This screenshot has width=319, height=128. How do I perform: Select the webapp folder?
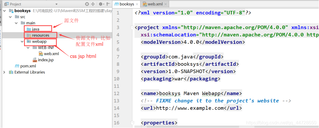[37, 42]
